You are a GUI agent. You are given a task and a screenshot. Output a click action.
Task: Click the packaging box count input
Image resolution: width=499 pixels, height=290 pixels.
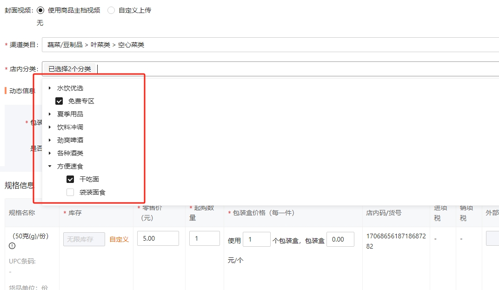pyautogui.click(x=256, y=239)
